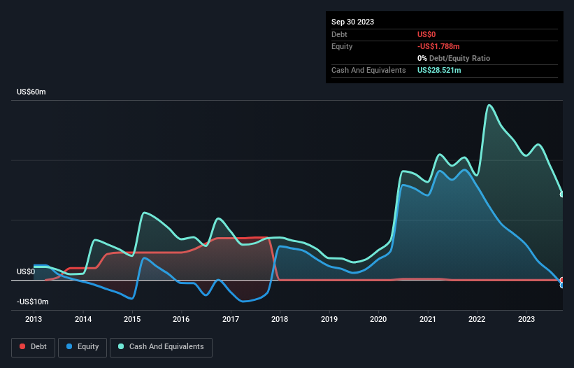Click the 2013 x-axis label

[34, 319]
